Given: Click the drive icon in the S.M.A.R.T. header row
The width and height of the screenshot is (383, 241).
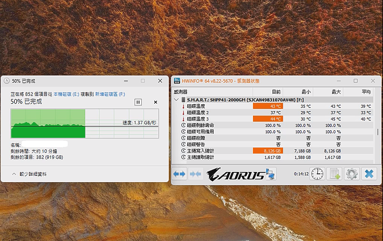Looking at the screenshot, I should pyautogui.click(x=183, y=99).
